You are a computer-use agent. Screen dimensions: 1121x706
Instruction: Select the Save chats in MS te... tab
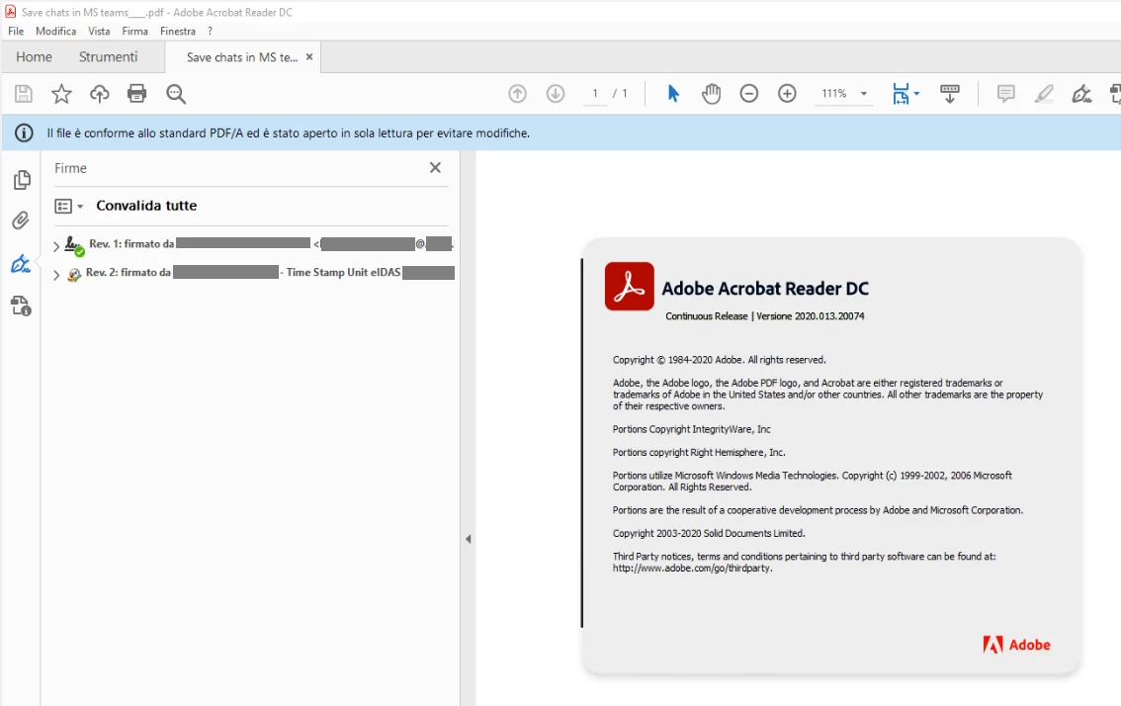click(x=241, y=57)
